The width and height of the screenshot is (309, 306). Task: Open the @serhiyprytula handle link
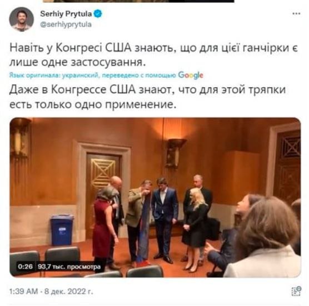point(66,24)
